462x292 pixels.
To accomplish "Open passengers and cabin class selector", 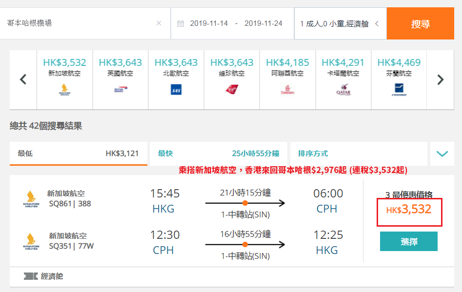I will pyautogui.click(x=341, y=23).
